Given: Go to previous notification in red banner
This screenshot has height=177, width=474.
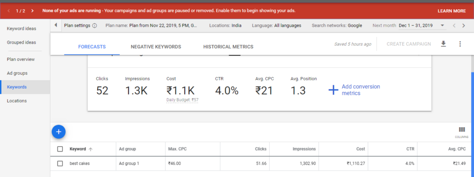Looking at the screenshot, I should [8, 11].
